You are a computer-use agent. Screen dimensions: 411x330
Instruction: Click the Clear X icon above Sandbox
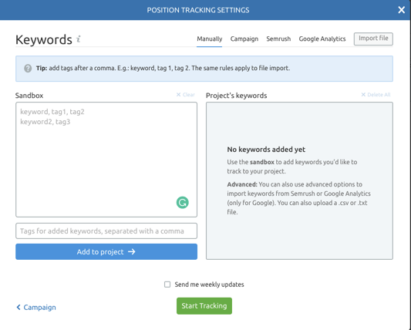click(178, 94)
